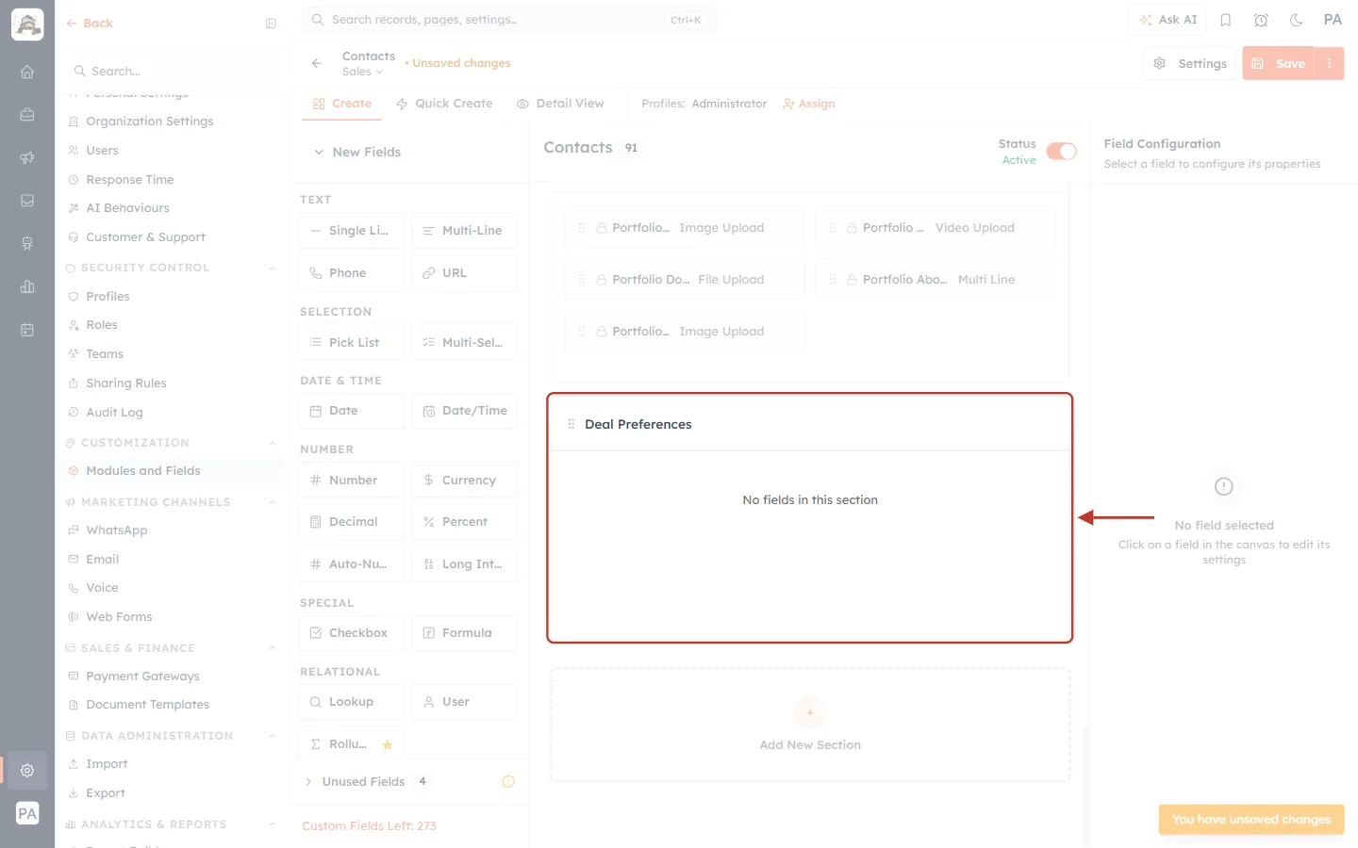Switch to the Quick Create tab
Screen dimensions: 1358x848
pos(444,104)
